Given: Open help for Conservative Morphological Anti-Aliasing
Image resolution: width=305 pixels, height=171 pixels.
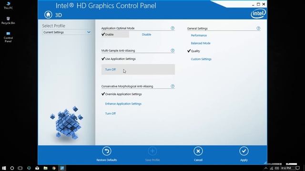Looking at the screenshot, I should coord(173,86).
